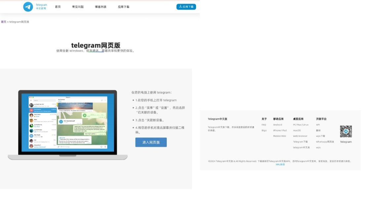The height and width of the screenshot is (211, 376).
Task: Open the iPhone/iPad footer link
Action: point(280,130)
